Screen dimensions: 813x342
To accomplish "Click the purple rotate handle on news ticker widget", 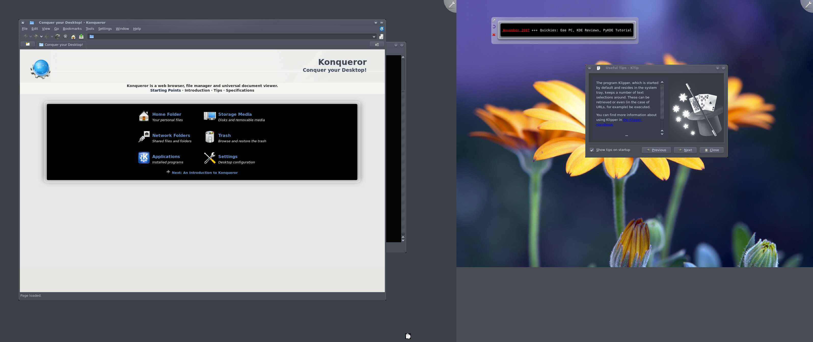I will pyautogui.click(x=494, y=27).
